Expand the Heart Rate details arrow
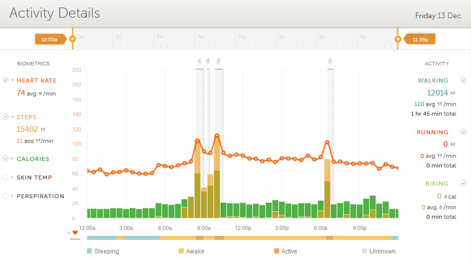This screenshot has height=260, width=471. [x=13, y=80]
